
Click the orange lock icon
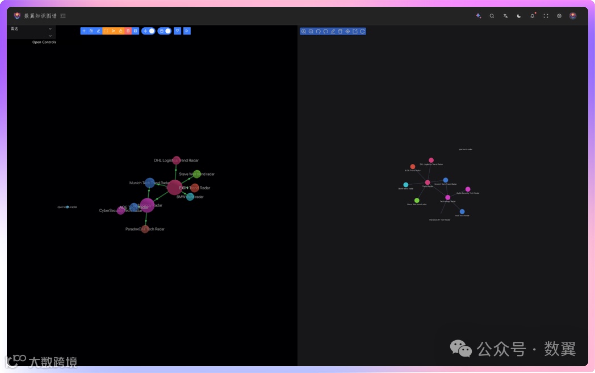pyautogui.click(x=121, y=31)
